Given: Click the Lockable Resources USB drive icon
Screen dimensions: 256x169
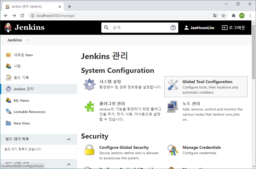Looking at the screenshot, I should (8, 111).
